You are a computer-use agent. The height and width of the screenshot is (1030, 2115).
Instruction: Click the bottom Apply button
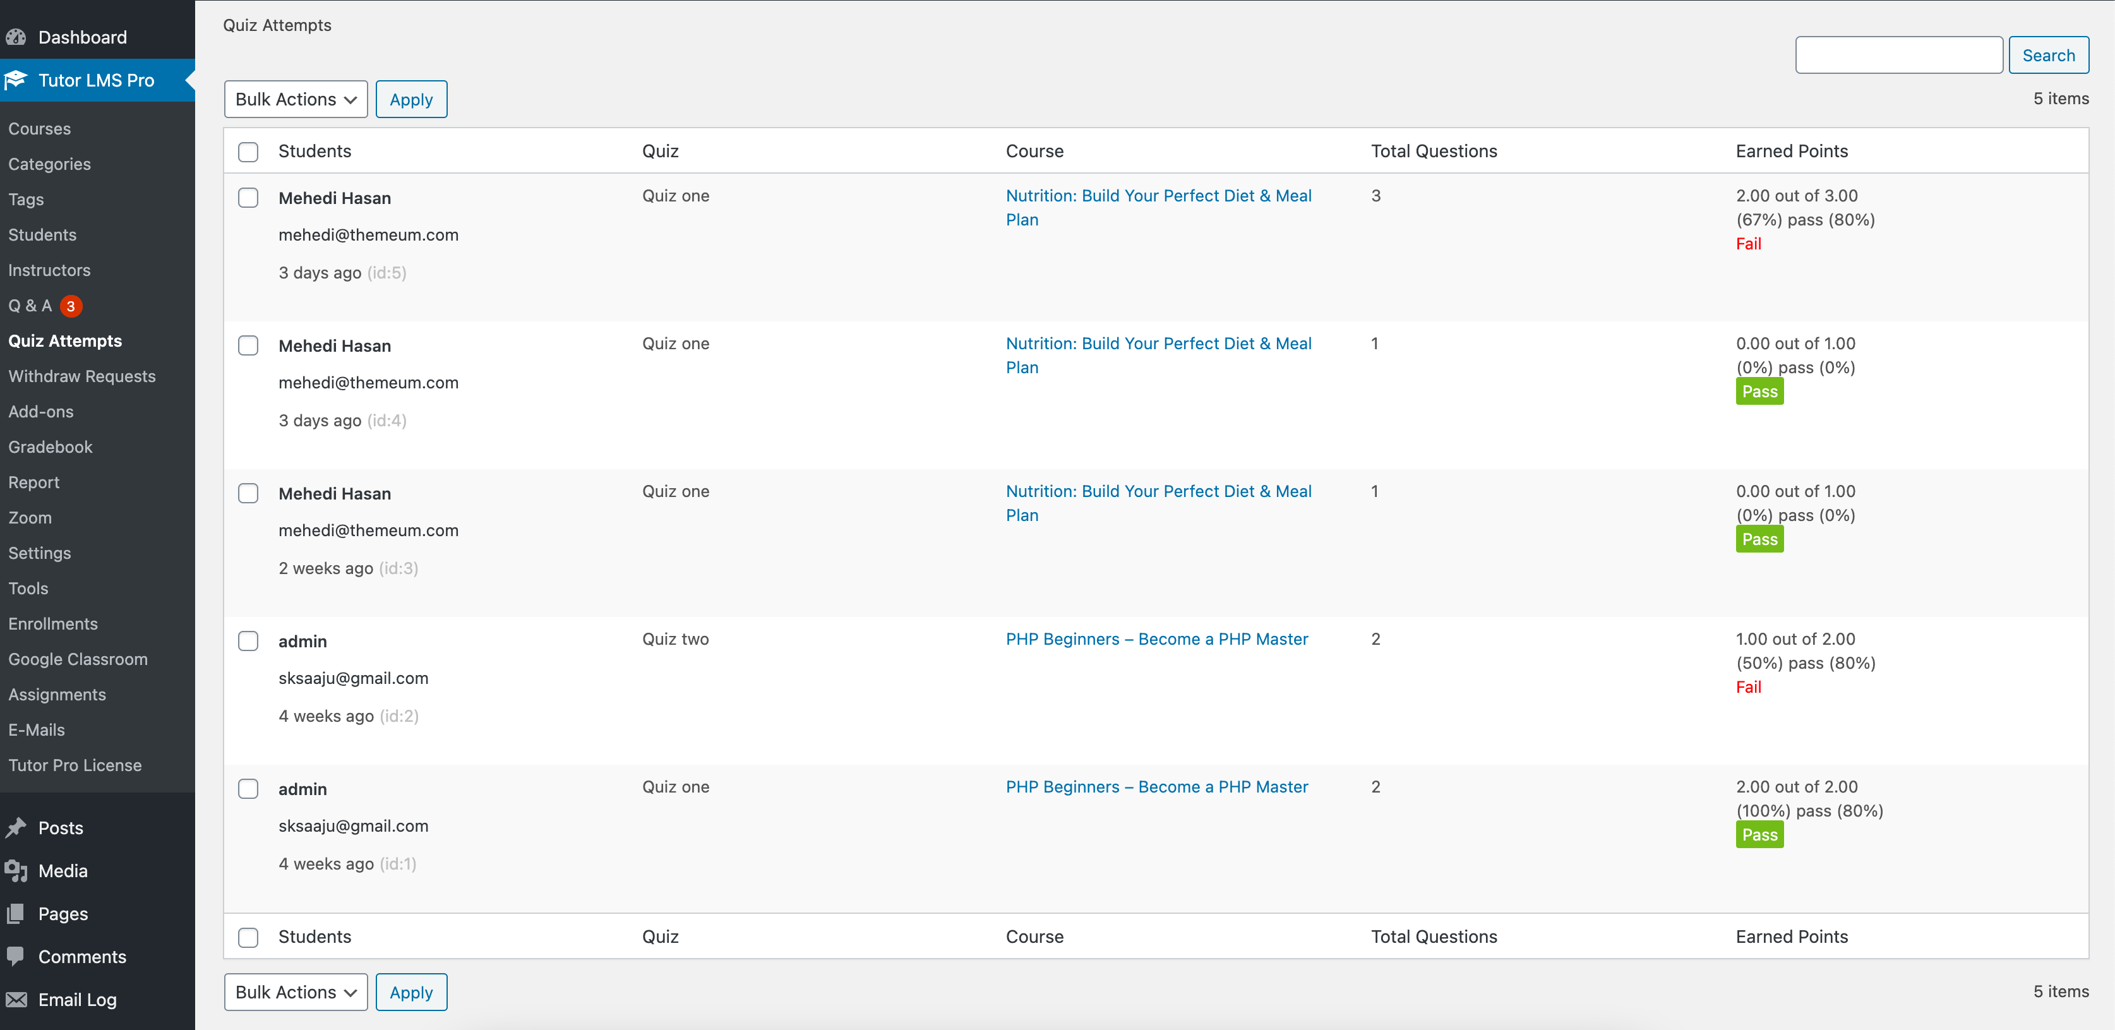tap(411, 992)
